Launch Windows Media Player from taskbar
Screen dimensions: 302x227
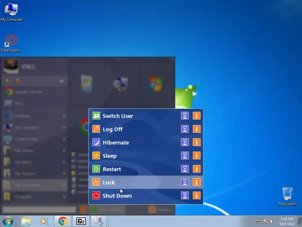[44, 221]
